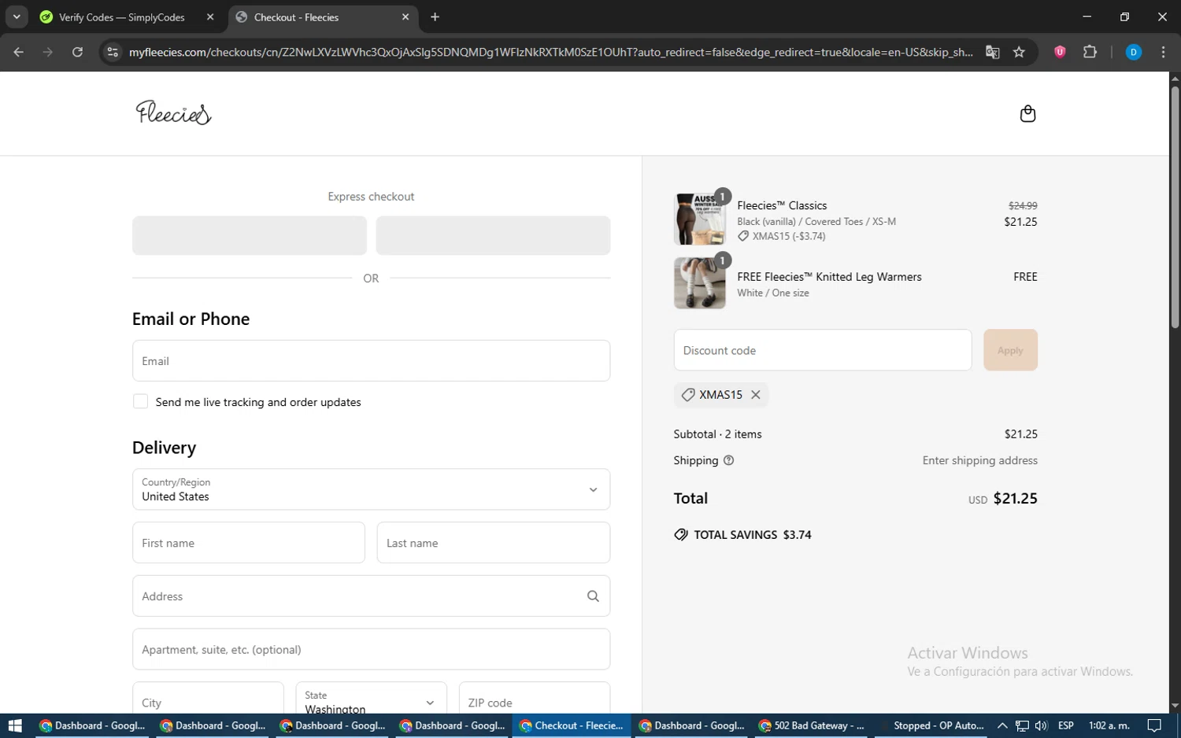Click the browser forward arrow
Image resolution: width=1181 pixels, height=738 pixels.
tap(48, 52)
